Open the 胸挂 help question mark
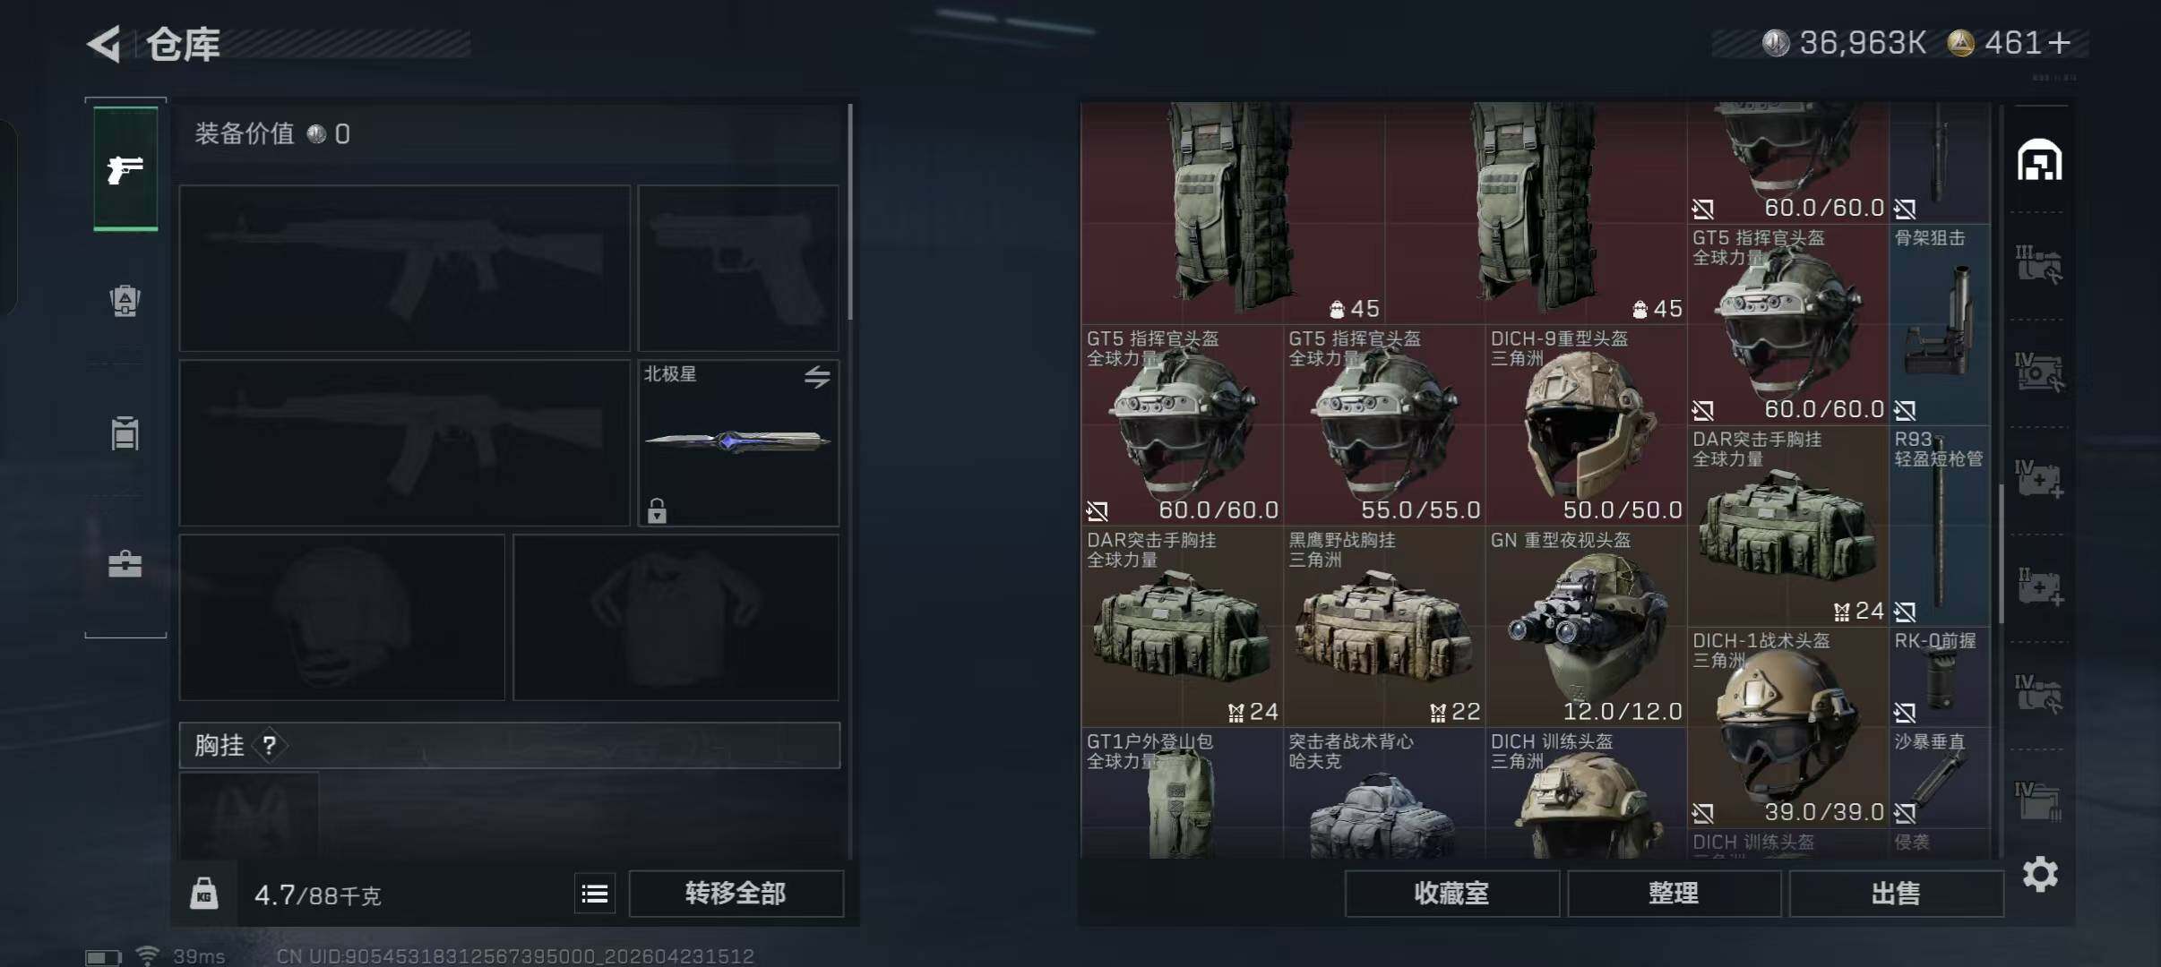Screen dimensions: 2161x967 pos(269,745)
